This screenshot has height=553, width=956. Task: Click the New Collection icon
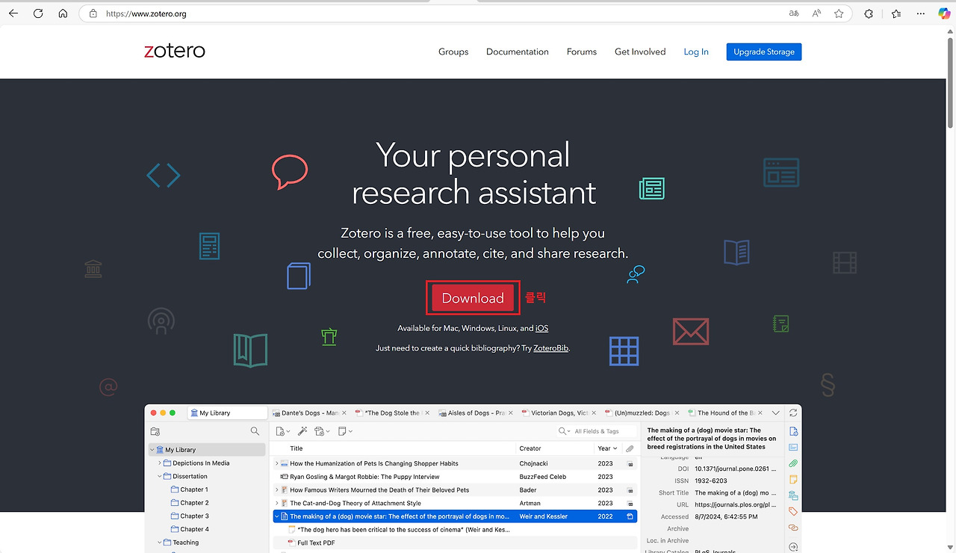155,431
